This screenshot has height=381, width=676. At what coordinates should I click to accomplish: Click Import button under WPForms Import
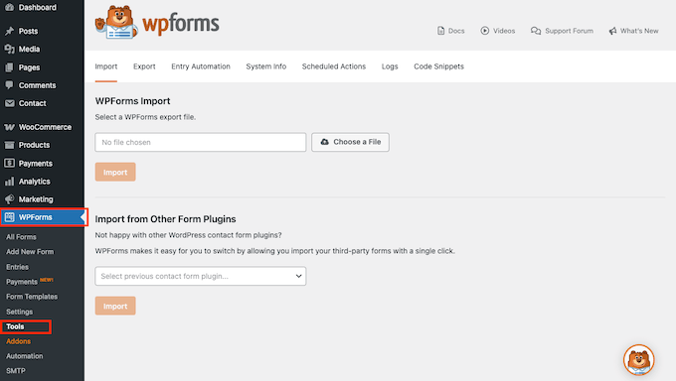[115, 172]
